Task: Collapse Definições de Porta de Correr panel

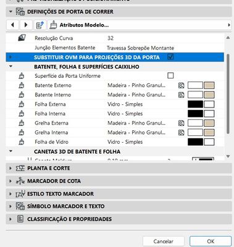Action: [x=10, y=12]
